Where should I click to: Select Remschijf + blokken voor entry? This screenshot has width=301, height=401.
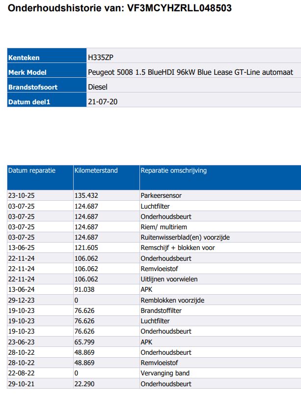coord(178,247)
